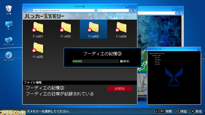Click the ハッカーズメモリー banner title
Screen dimensions: 205x115
[44, 16]
